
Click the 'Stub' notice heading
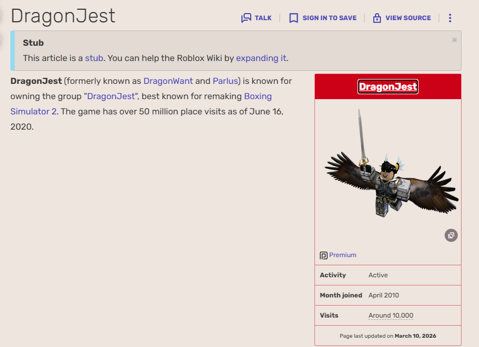33,43
